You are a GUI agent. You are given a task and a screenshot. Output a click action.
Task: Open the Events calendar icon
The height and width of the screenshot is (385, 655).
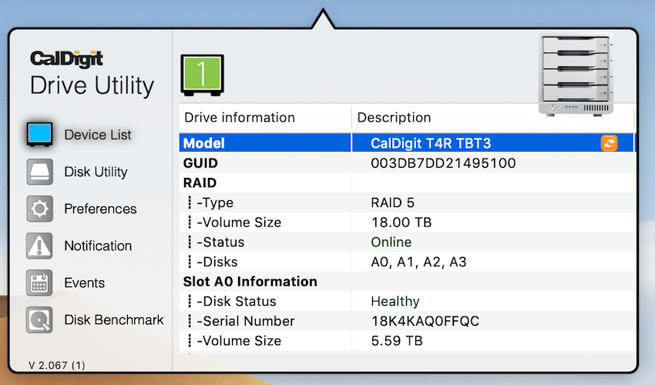pos(39,283)
